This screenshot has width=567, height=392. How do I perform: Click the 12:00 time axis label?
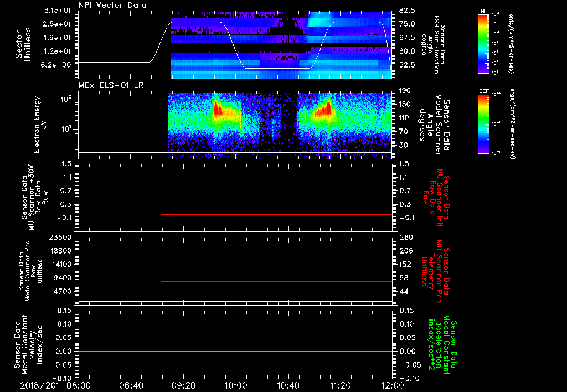(393, 385)
